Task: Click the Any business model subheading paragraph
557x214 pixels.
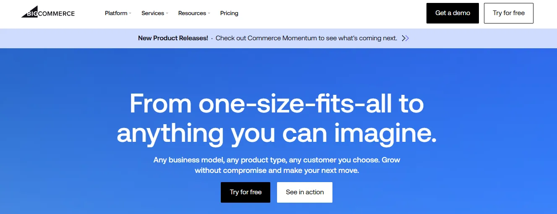Action: (x=277, y=165)
